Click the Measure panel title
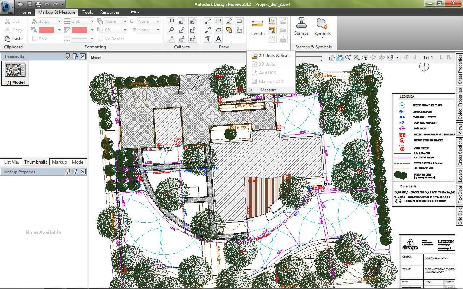 [x=268, y=90]
